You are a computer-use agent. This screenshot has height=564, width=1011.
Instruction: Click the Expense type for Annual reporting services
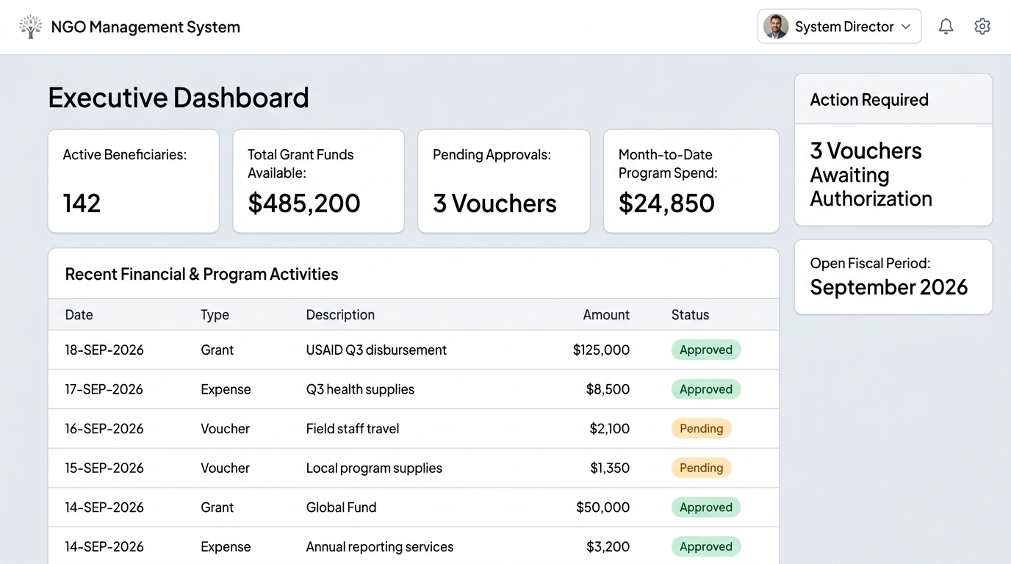click(226, 547)
